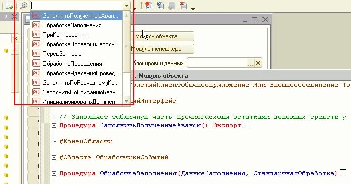351x184 pixels.
Task: Click collapsed ellipsis after Экспорт keyword
Action: 246,126
